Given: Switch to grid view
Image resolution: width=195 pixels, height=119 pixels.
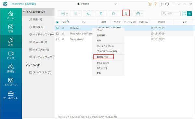Looking at the screenshot, I should 185,14.
